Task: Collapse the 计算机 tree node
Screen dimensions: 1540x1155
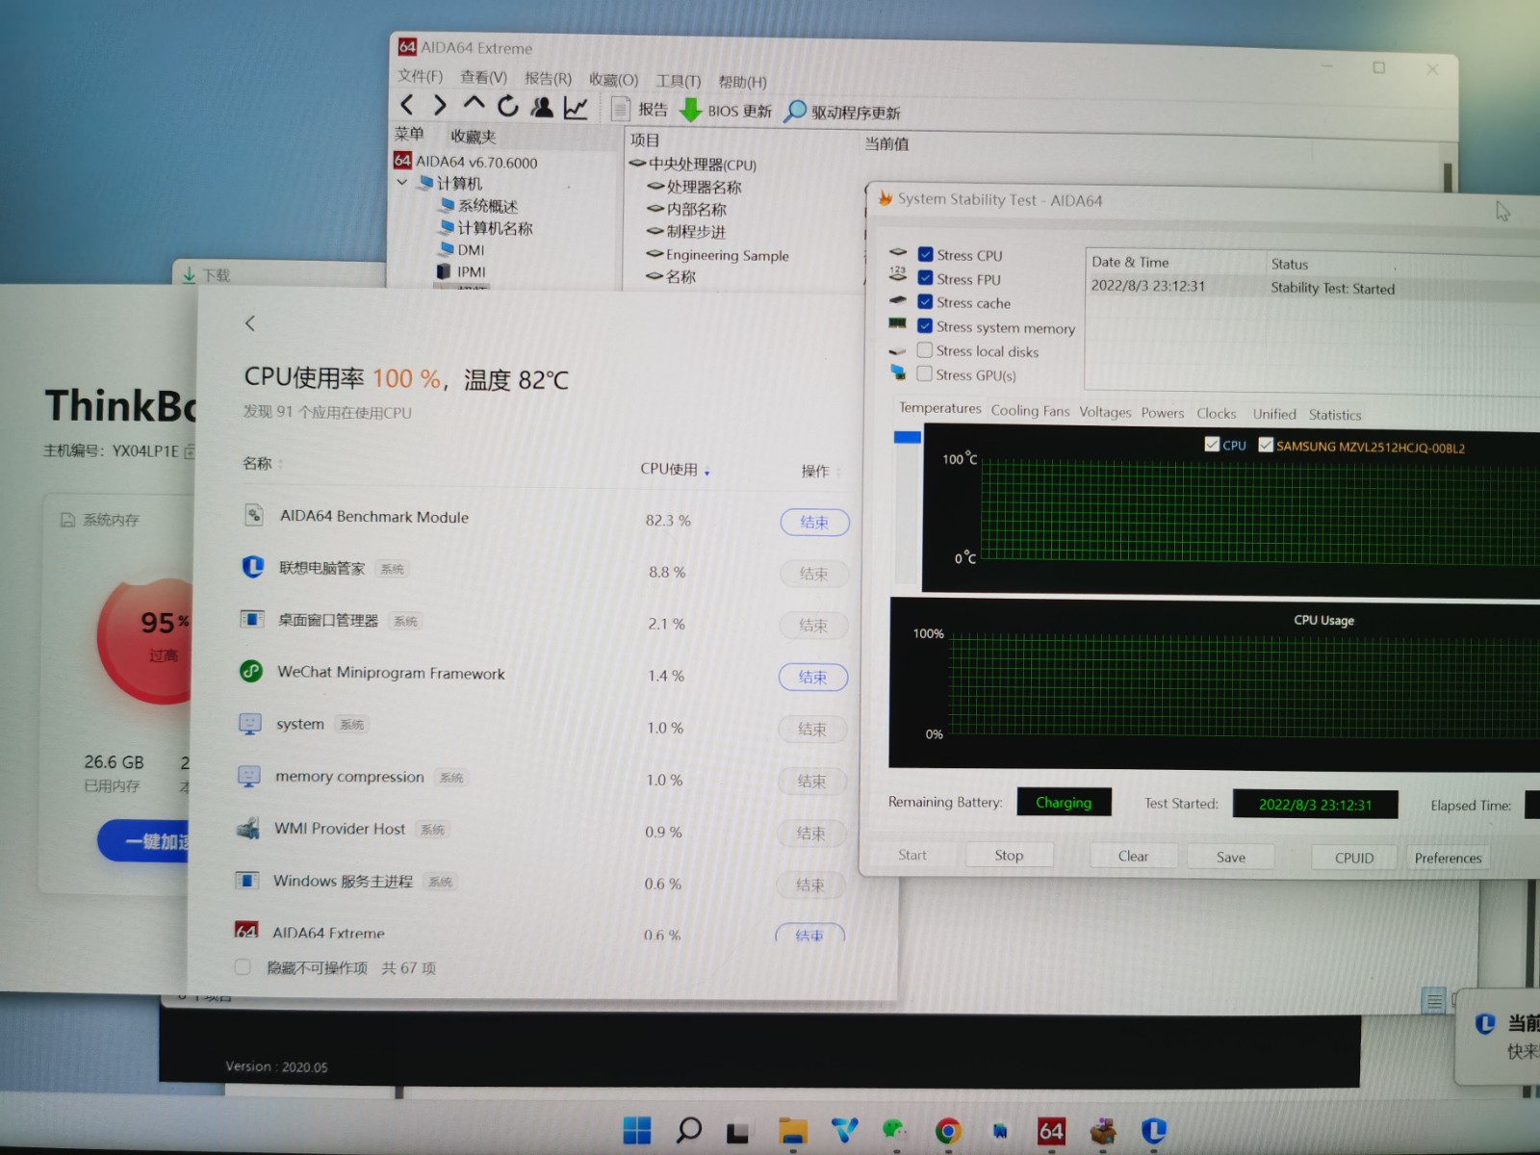Action: [402, 182]
